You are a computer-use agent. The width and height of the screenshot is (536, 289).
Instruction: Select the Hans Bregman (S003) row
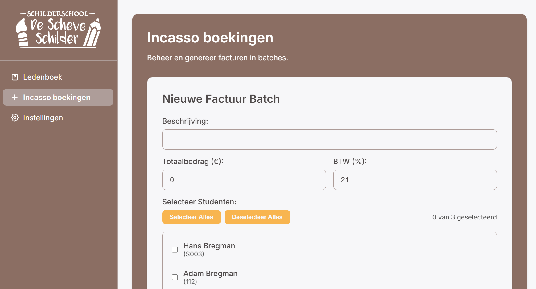tap(209, 250)
